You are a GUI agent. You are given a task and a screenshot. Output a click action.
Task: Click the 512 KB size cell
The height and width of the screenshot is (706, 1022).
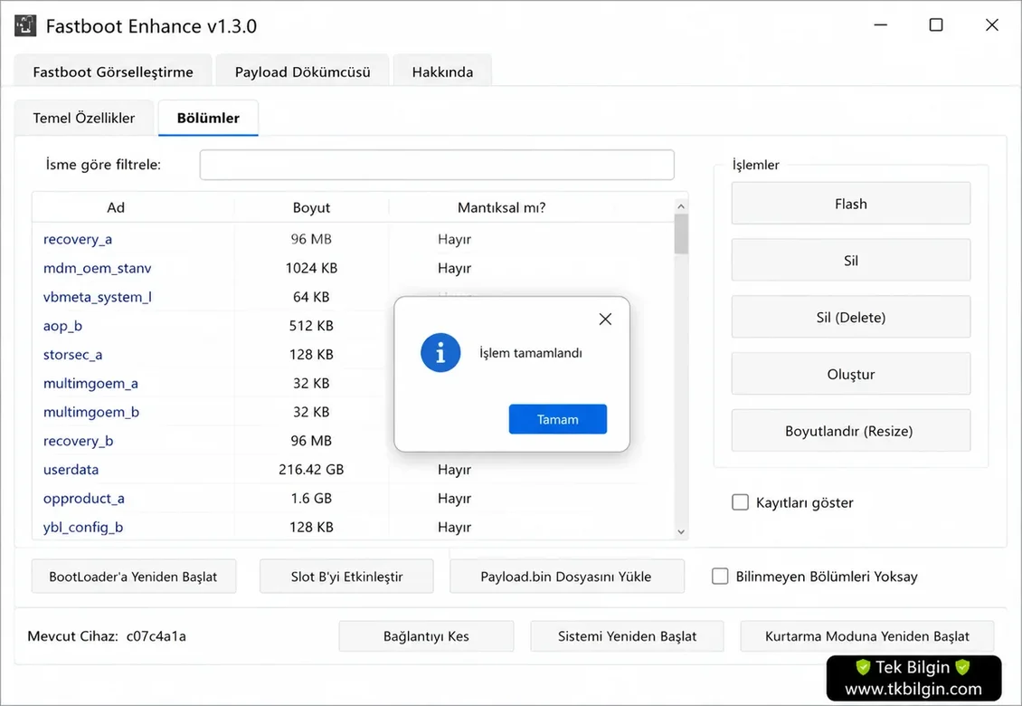click(311, 326)
